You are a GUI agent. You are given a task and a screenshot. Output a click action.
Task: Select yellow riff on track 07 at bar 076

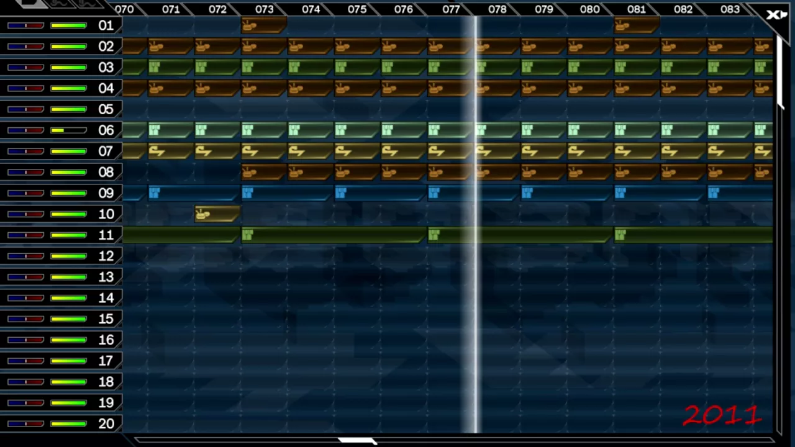pyautogui.click(x=404, y=151)
